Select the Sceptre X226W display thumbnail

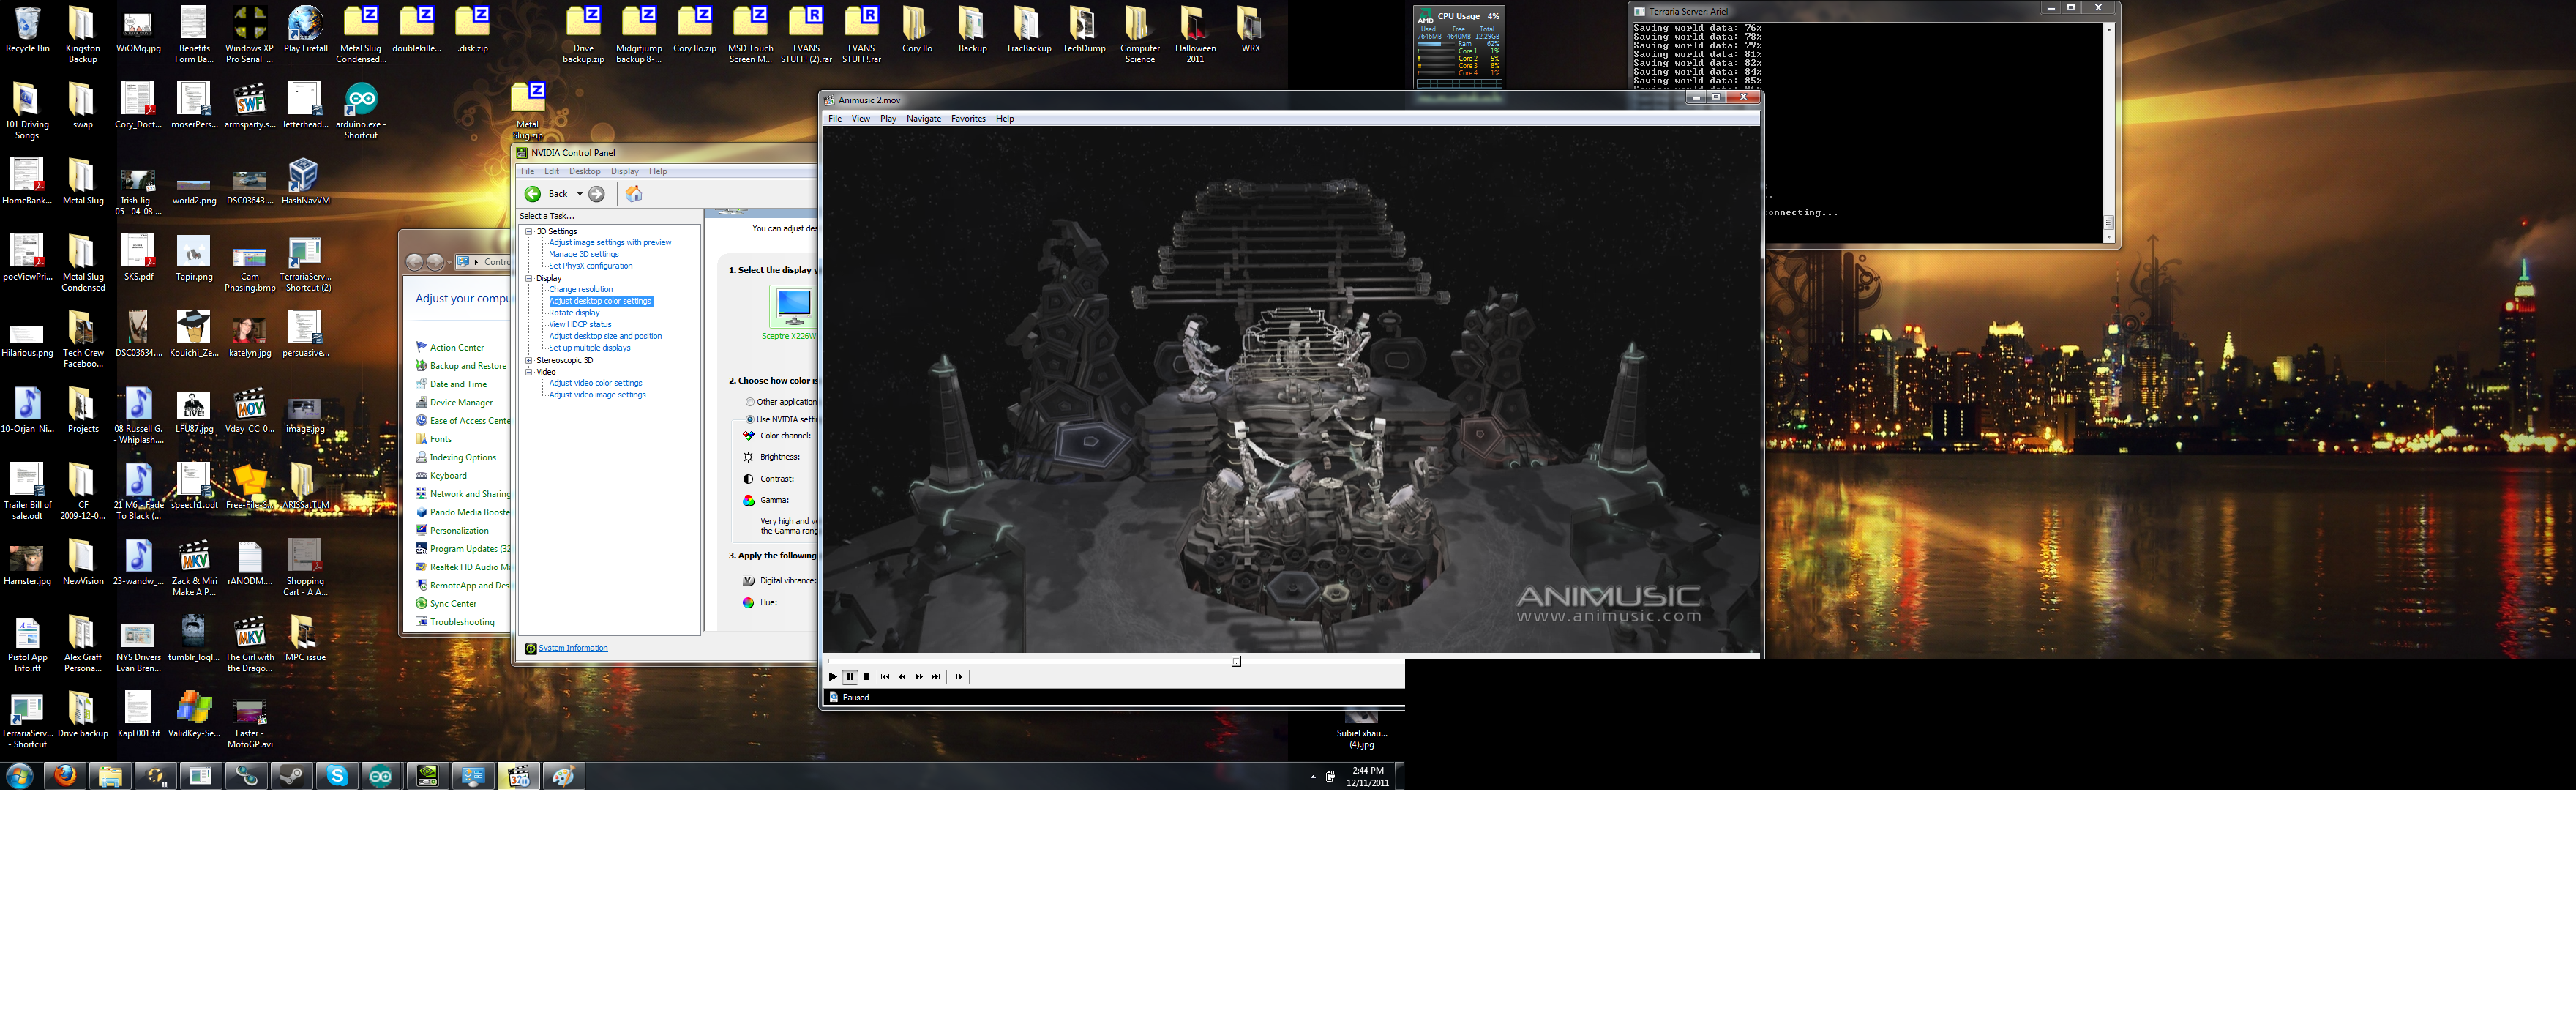point(793,307)
